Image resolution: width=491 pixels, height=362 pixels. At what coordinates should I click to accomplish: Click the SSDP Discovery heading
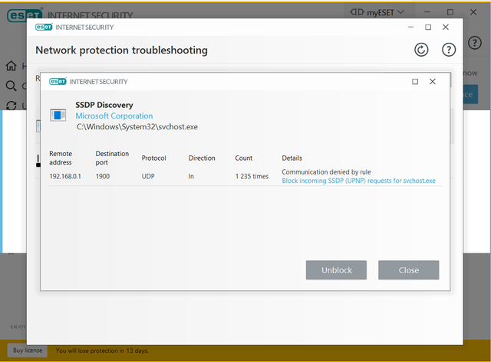[x=104, y=105]
